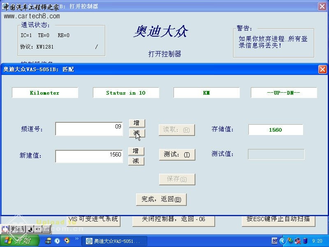Click the new value 增 (increase) button
329x247 pixels.
point(136,151)
